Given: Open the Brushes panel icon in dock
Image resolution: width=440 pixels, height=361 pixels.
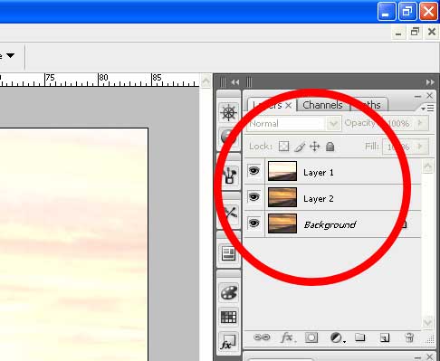Looking at the screenshot, I should pyautogui.click(x=229, y=176).
